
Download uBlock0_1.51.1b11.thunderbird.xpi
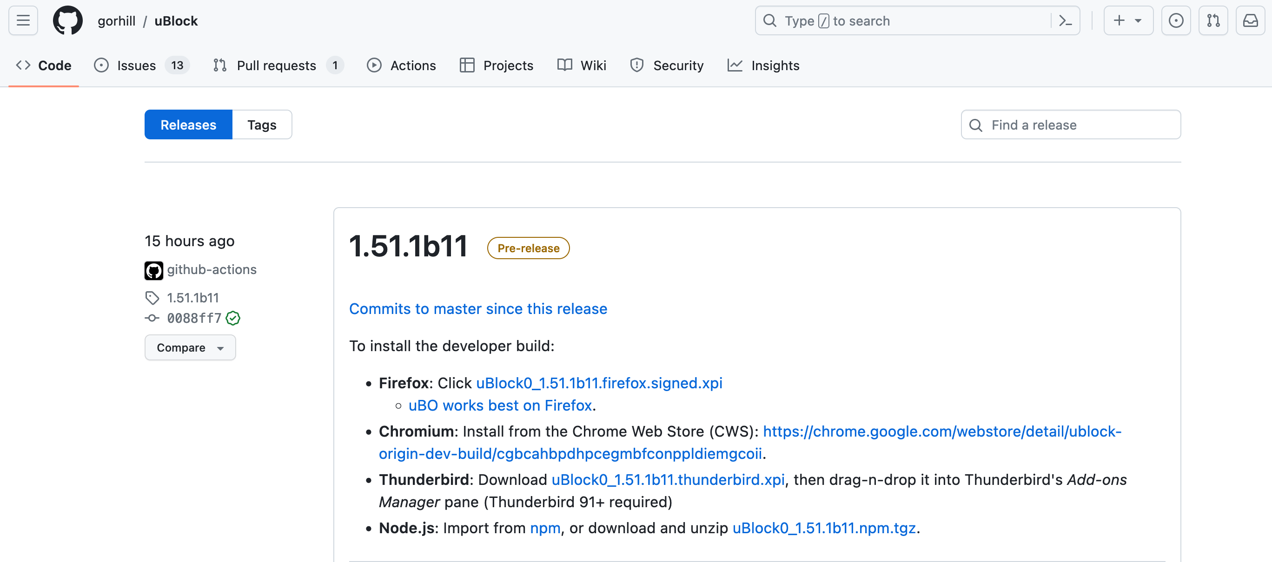point(668,480)
